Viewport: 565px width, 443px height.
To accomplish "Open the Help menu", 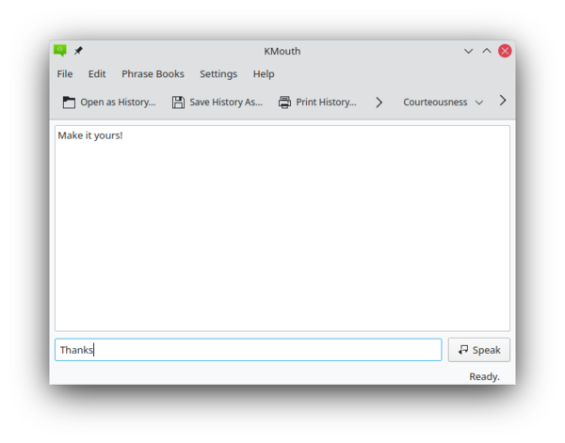I will tap(264, 73).
